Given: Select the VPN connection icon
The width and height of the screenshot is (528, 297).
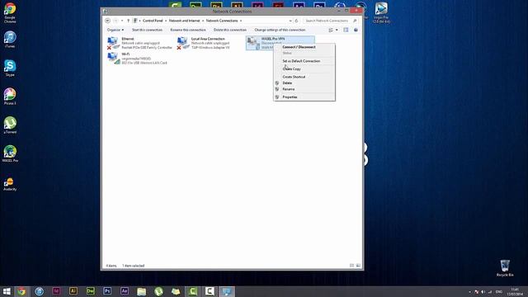Looking at the screenshot, I should pos(252,43).
